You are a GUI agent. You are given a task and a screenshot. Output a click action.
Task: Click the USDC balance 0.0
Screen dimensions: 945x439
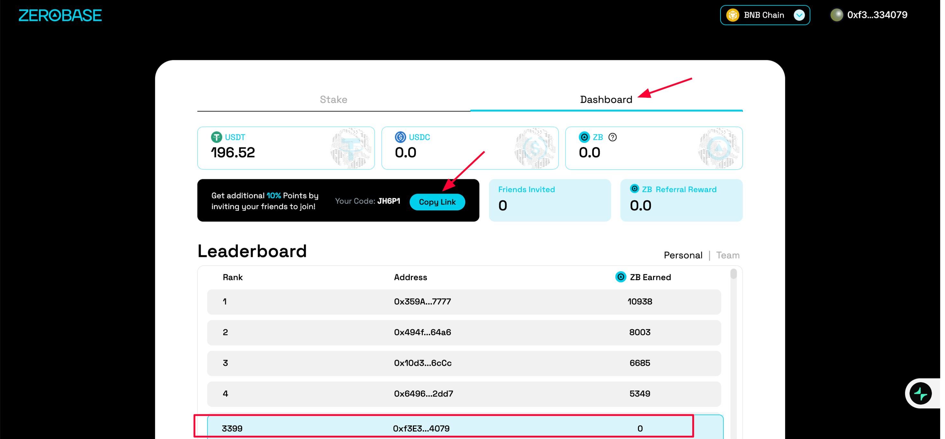pyautogui.click(x=405, y=152)
